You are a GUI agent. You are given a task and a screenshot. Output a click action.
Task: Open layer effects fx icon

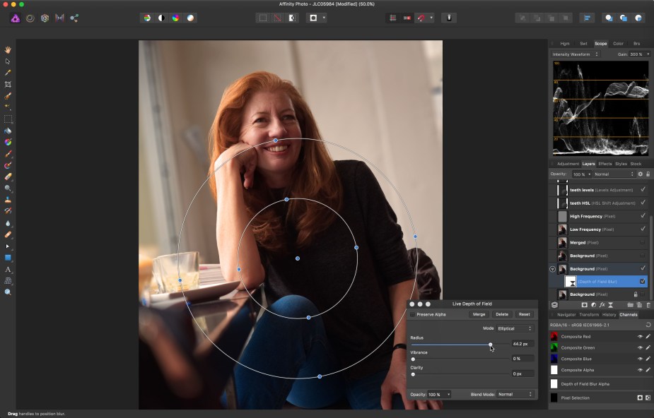[602, 305]
